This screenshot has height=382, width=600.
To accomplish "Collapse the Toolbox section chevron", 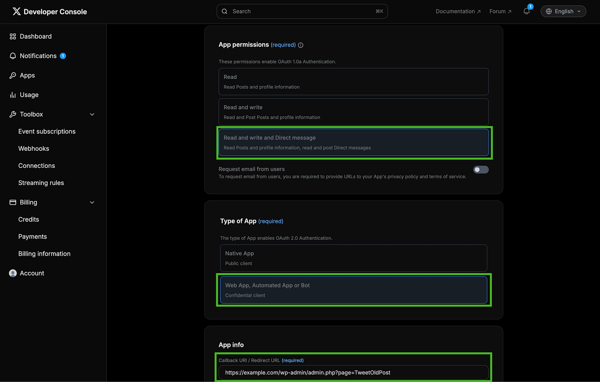I will point(92,114).
